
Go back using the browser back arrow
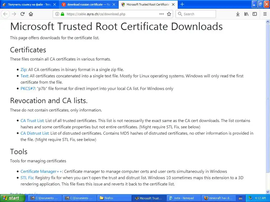click(5, 14)
